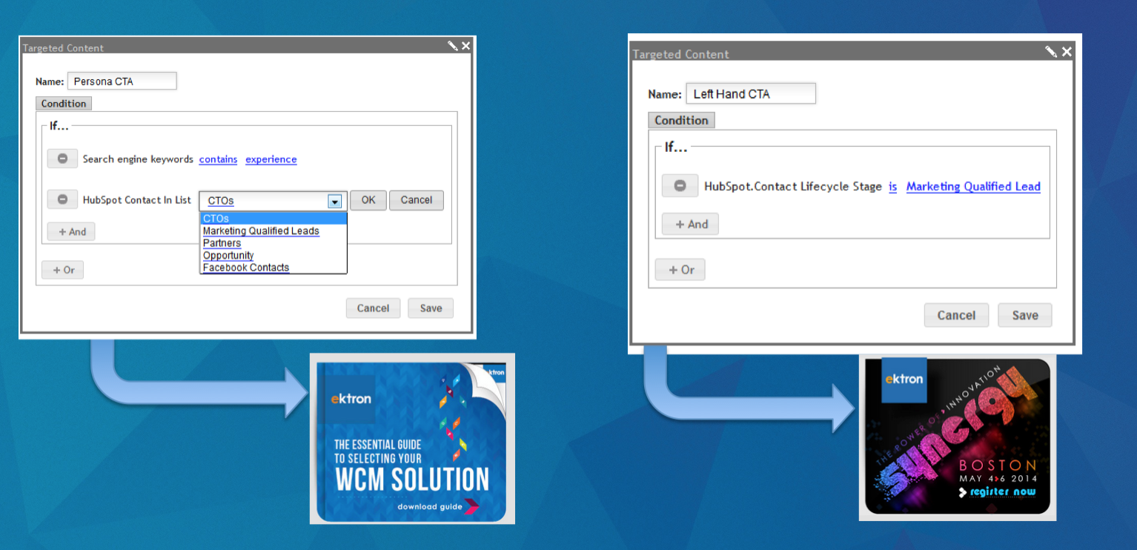Open the CTOs list dropdown arrow
Screen dimensions: 1137x550
click(x=335, y=201)
